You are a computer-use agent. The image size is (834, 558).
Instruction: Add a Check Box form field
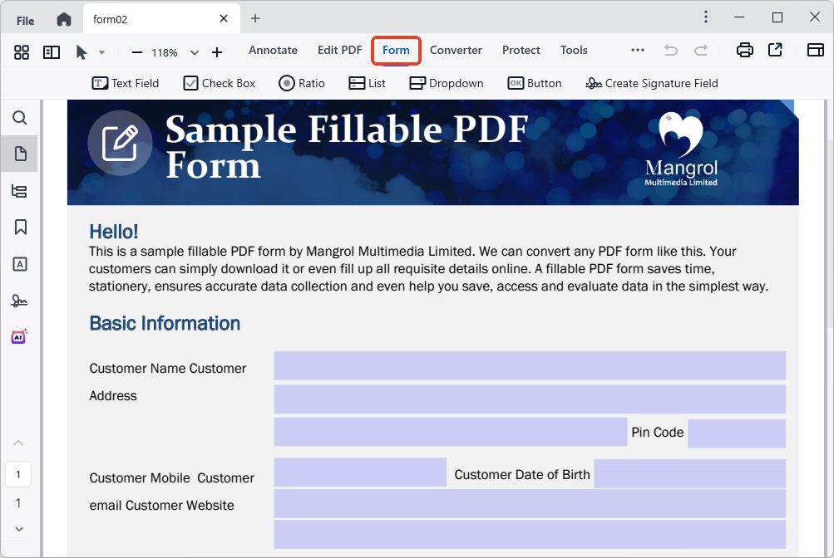pyautogui.click(x=220, y=83)
